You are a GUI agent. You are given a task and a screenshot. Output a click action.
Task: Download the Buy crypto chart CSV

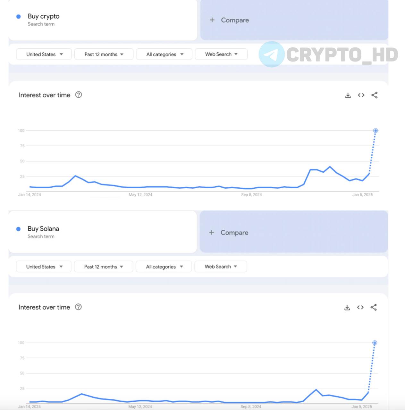point(348,95)
